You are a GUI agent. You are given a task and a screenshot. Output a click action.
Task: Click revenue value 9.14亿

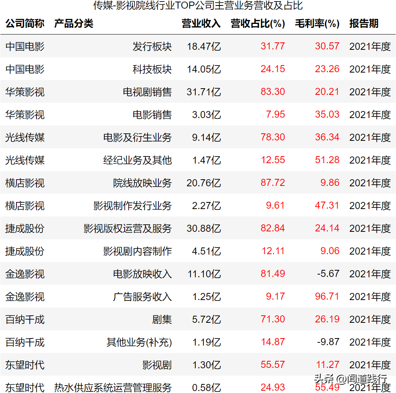[x=206, y=137]
